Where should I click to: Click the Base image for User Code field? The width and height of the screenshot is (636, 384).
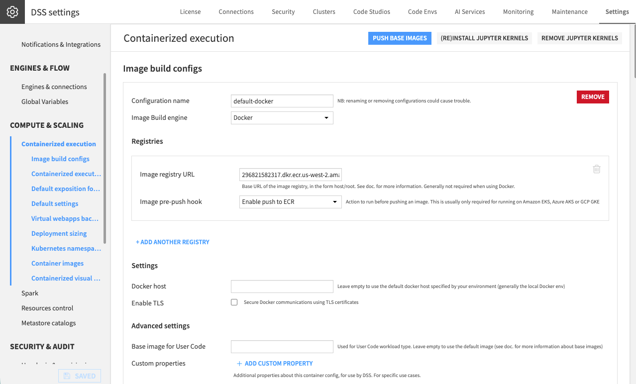point(282,347)
